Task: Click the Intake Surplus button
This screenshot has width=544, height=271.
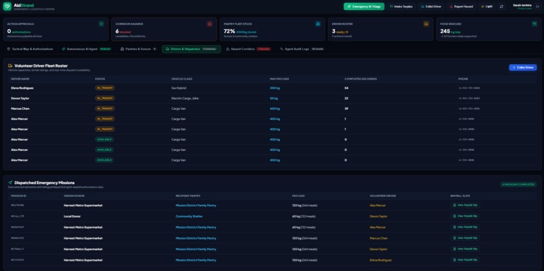Action: point(401,7)
